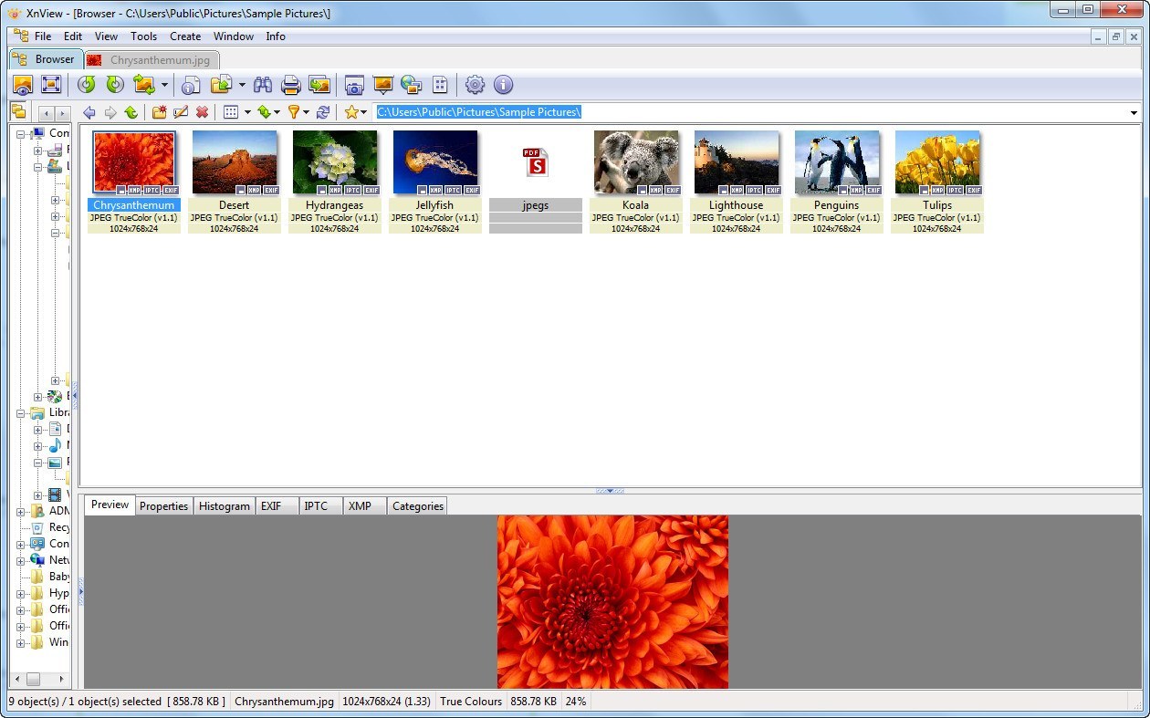The image size is (1150, 718).
Task: Print the selected image
Action: click(x=290, y=84)
